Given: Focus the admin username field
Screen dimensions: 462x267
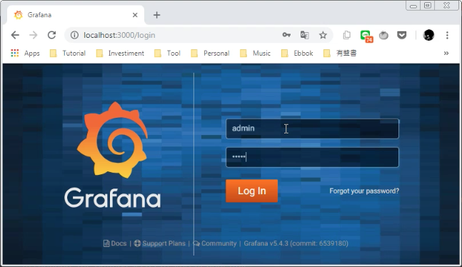Looking at the screenshot, I should (312, 129).
